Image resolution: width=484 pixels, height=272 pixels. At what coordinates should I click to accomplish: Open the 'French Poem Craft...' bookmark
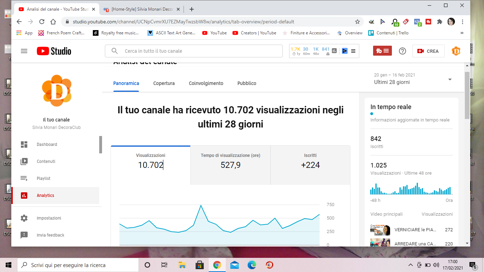[62, 33]
